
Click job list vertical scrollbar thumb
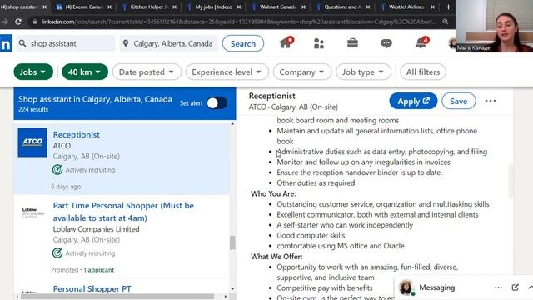[x=232, y=242]
